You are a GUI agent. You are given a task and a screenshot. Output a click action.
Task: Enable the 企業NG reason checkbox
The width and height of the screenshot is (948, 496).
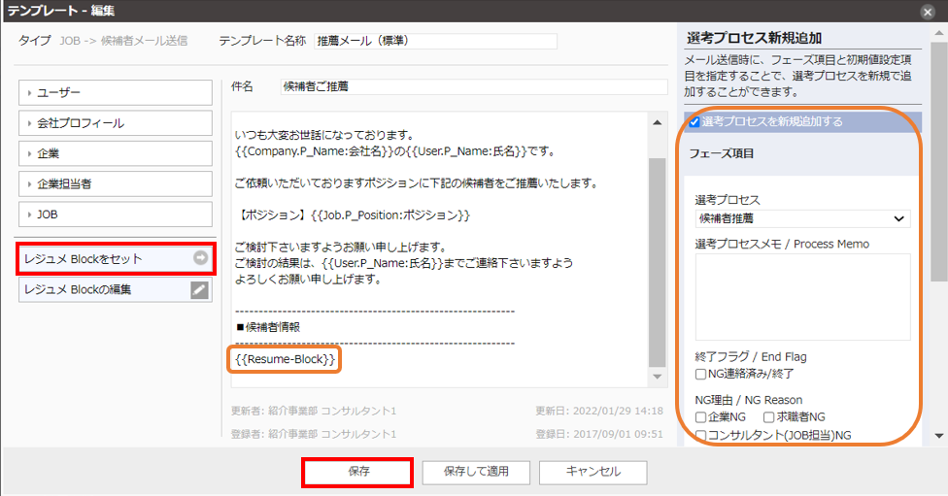click(x=701, y=416)
